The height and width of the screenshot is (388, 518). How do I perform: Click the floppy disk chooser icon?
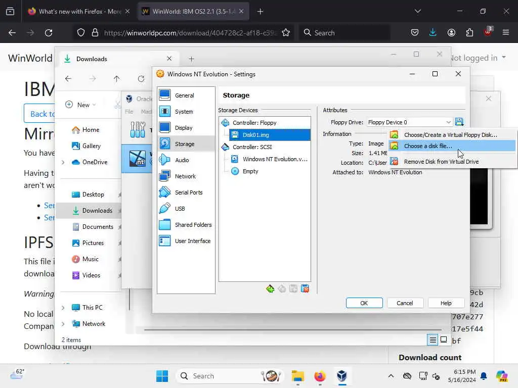pyautogui.click(x=459, y=122)
